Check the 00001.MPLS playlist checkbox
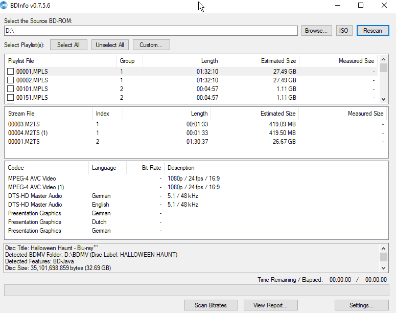Image resolution: width=396 pixels, height=313 pixels. pos(10,72)
